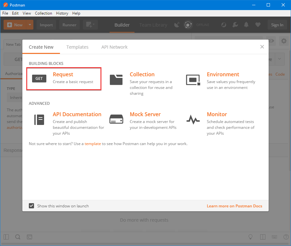Click the Mock Server heading link
The image size is (291, 246).
coord(145,114)
